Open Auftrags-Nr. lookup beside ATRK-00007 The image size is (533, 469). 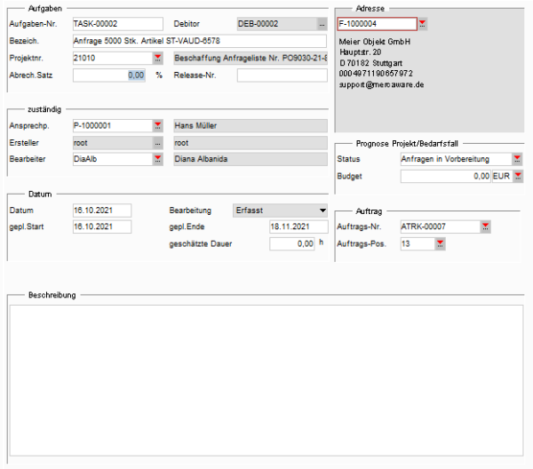click(485, 227)
